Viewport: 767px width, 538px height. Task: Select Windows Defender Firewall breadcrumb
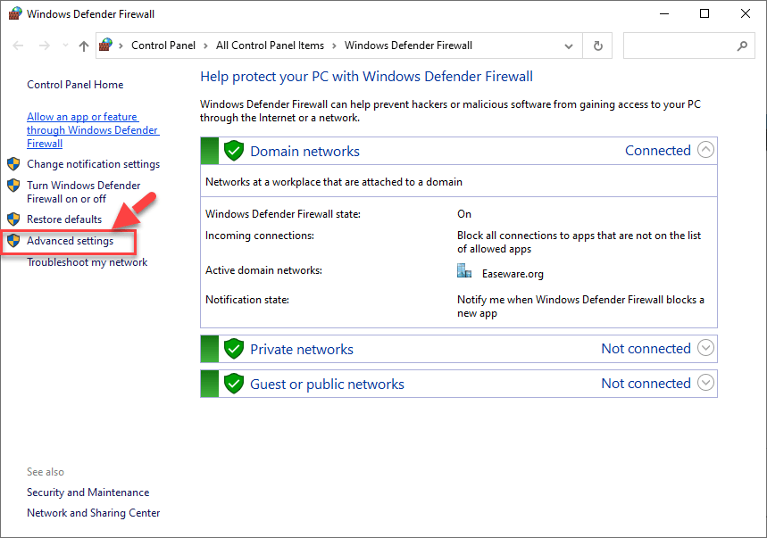(408, 46)
